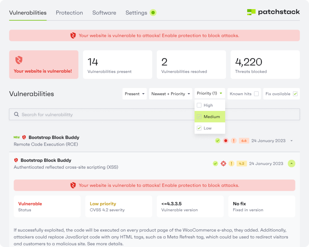Uncheck the Fix available filter

295,94
